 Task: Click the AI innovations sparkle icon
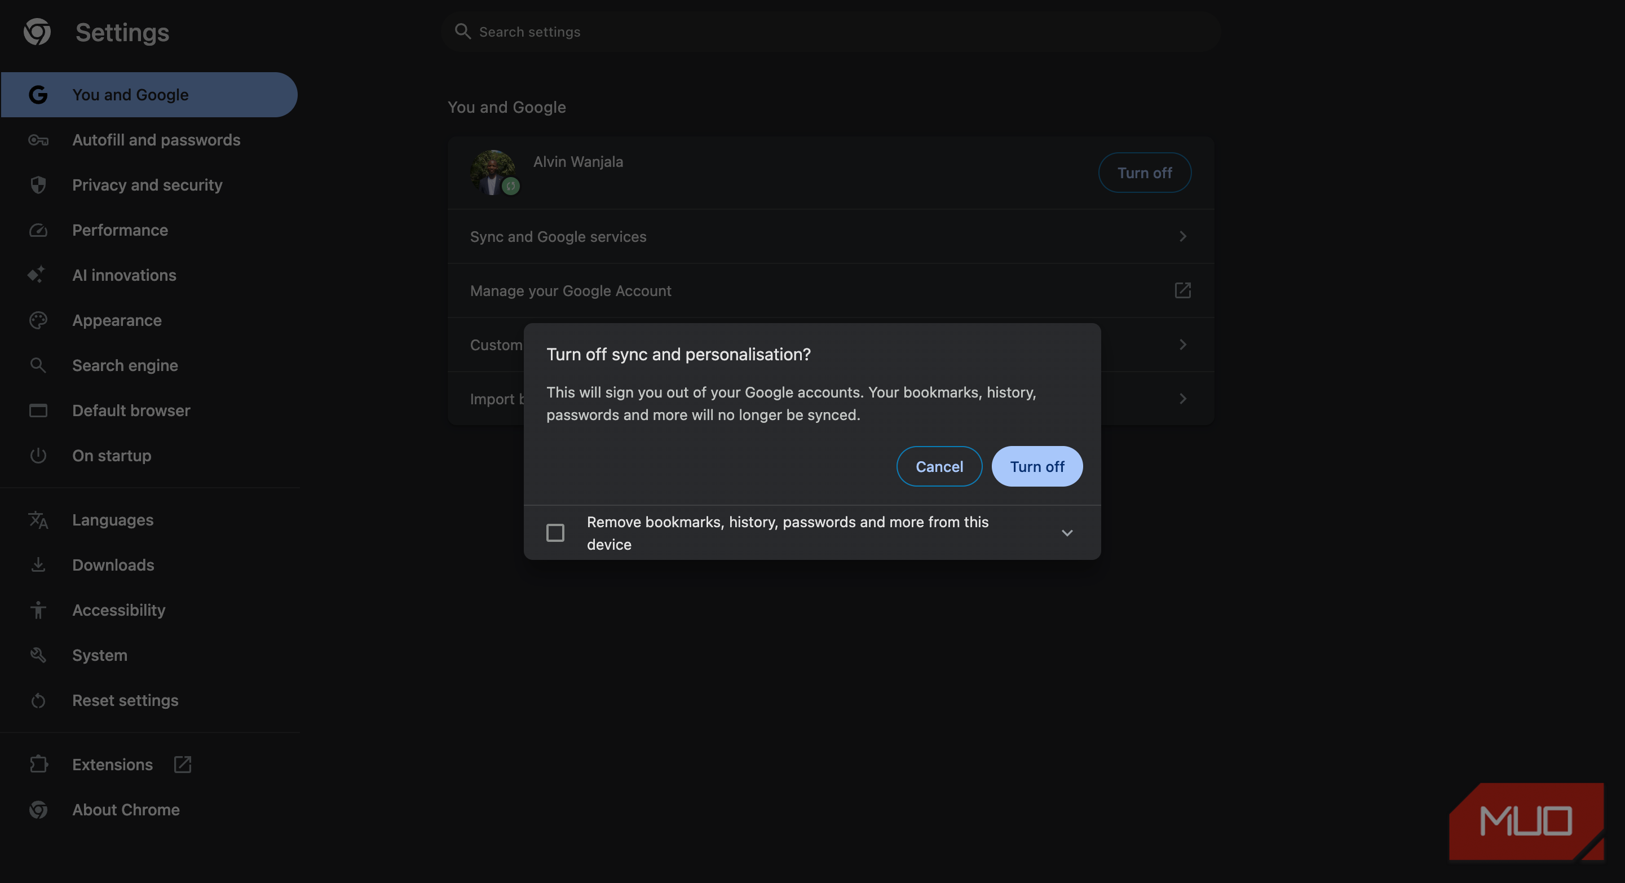[37, 275]
